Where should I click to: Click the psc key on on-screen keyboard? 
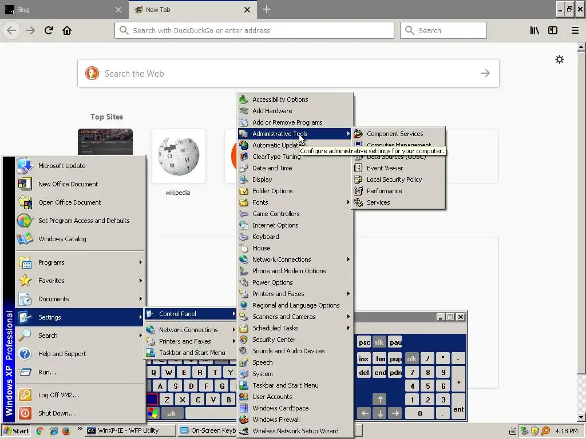coord(364,342)
